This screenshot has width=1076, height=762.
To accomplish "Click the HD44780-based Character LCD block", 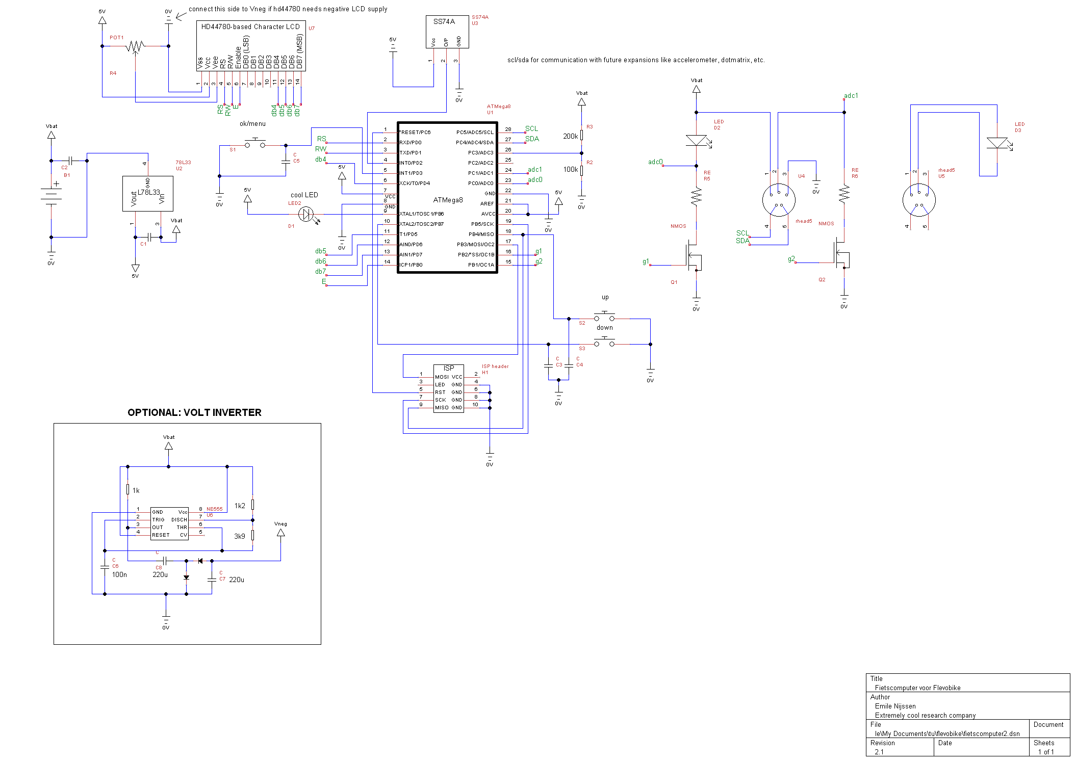I will pyautogui.click(x=251, y=46).
